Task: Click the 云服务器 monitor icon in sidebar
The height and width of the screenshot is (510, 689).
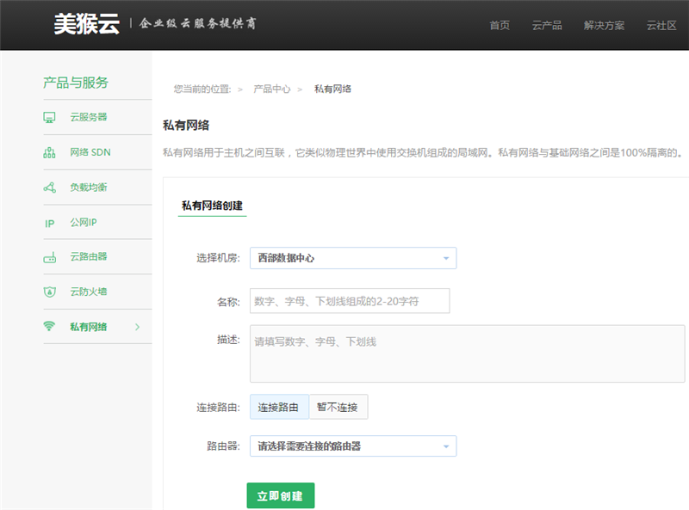Action: pyautogui.click(x=49, y=117)
